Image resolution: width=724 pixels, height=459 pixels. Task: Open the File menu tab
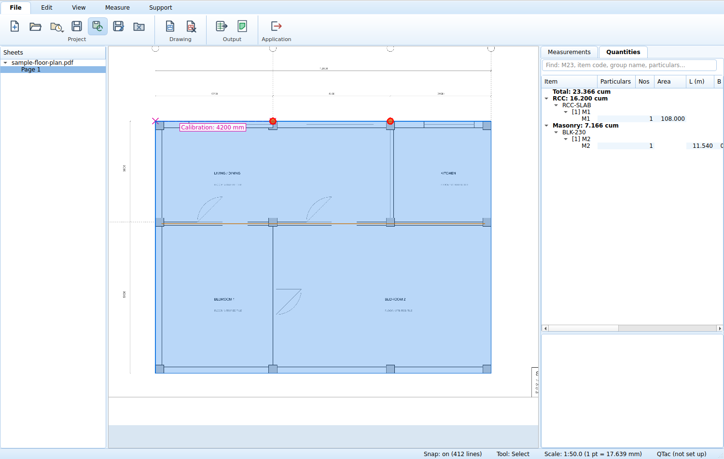[x=15, y=7]
